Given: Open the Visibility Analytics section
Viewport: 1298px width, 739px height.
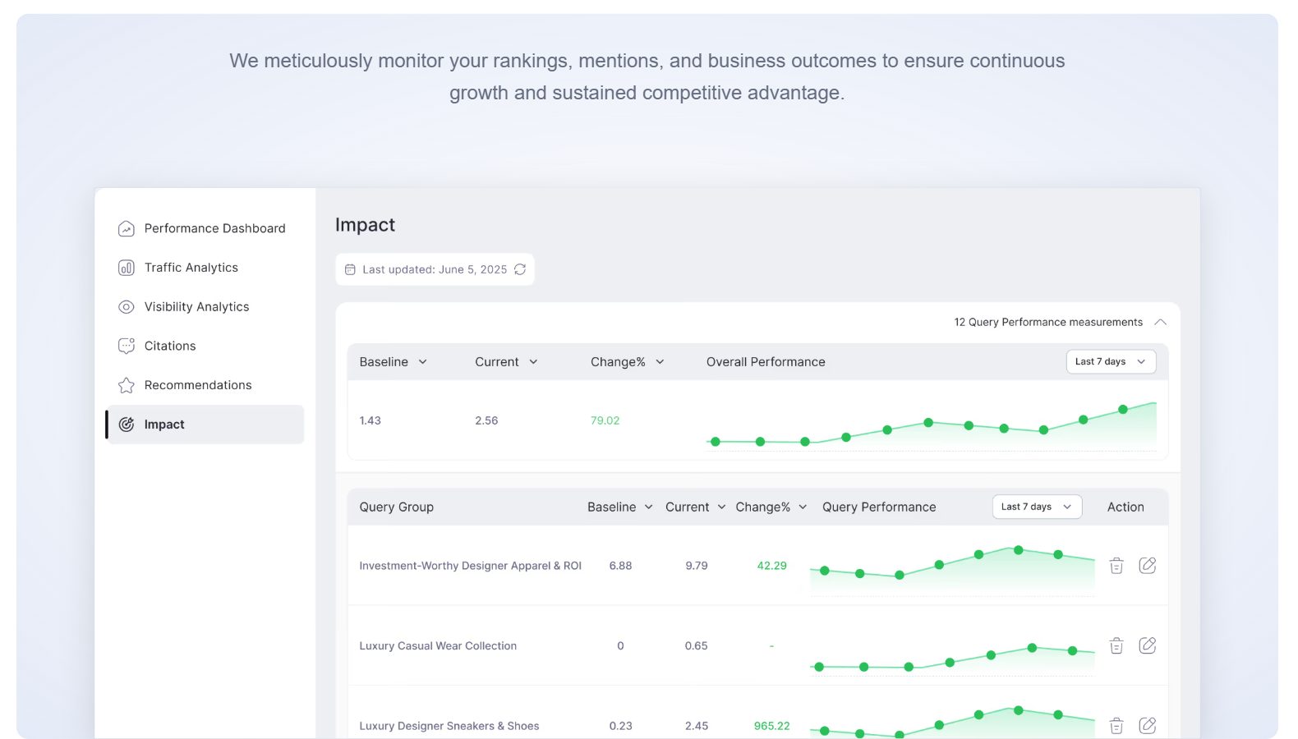Looking at the screenshot, I should click(x=196, y=307).
